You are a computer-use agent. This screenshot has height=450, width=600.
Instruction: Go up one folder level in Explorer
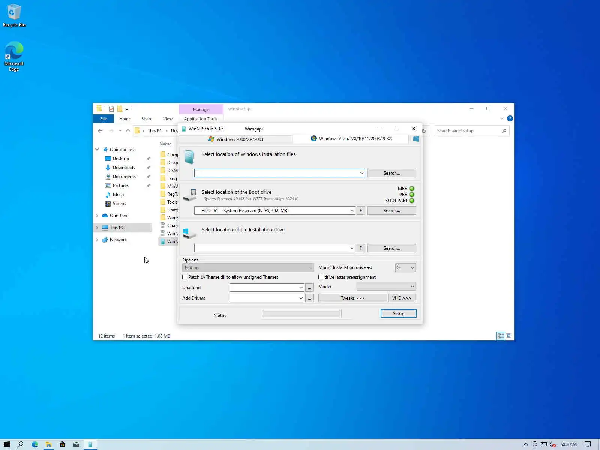[x=128, y=131]
